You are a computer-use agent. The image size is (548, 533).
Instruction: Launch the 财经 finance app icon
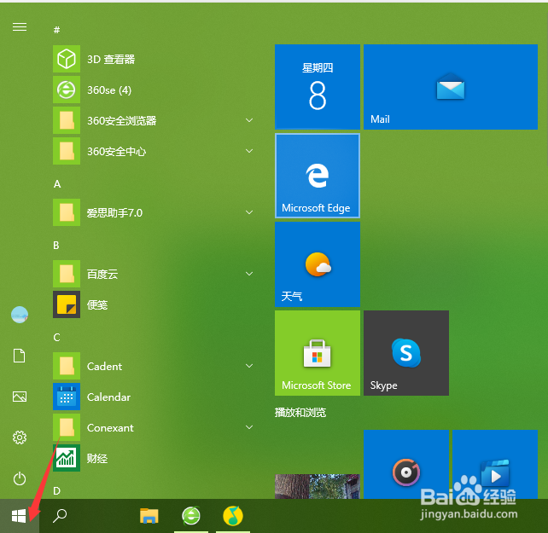coord(67,458)
